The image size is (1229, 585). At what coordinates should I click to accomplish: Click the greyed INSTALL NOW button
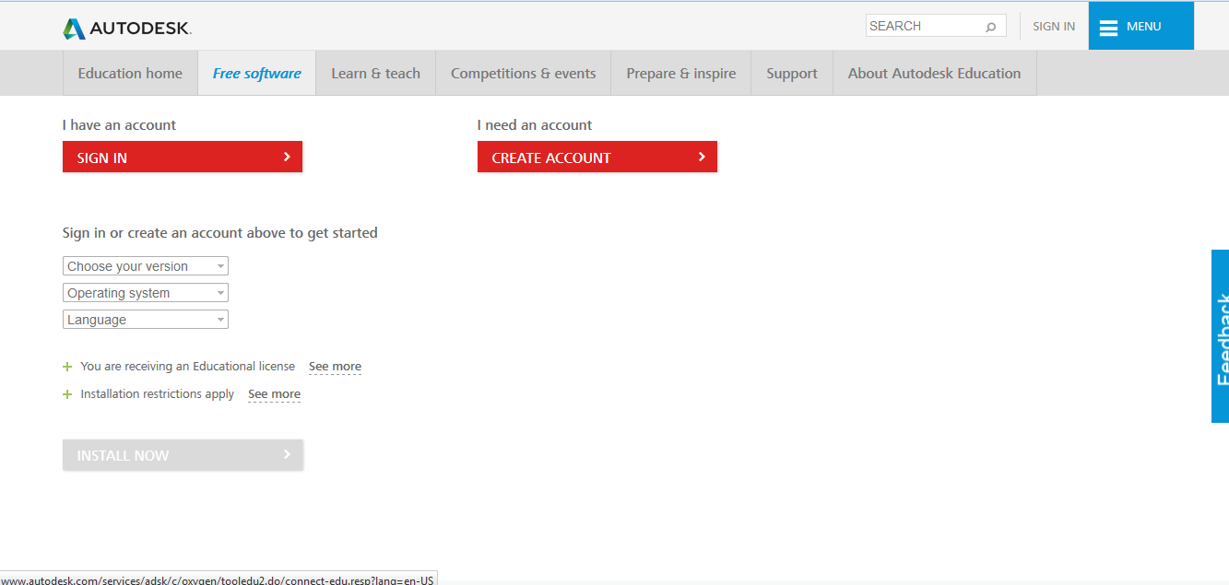click(183, 455)
